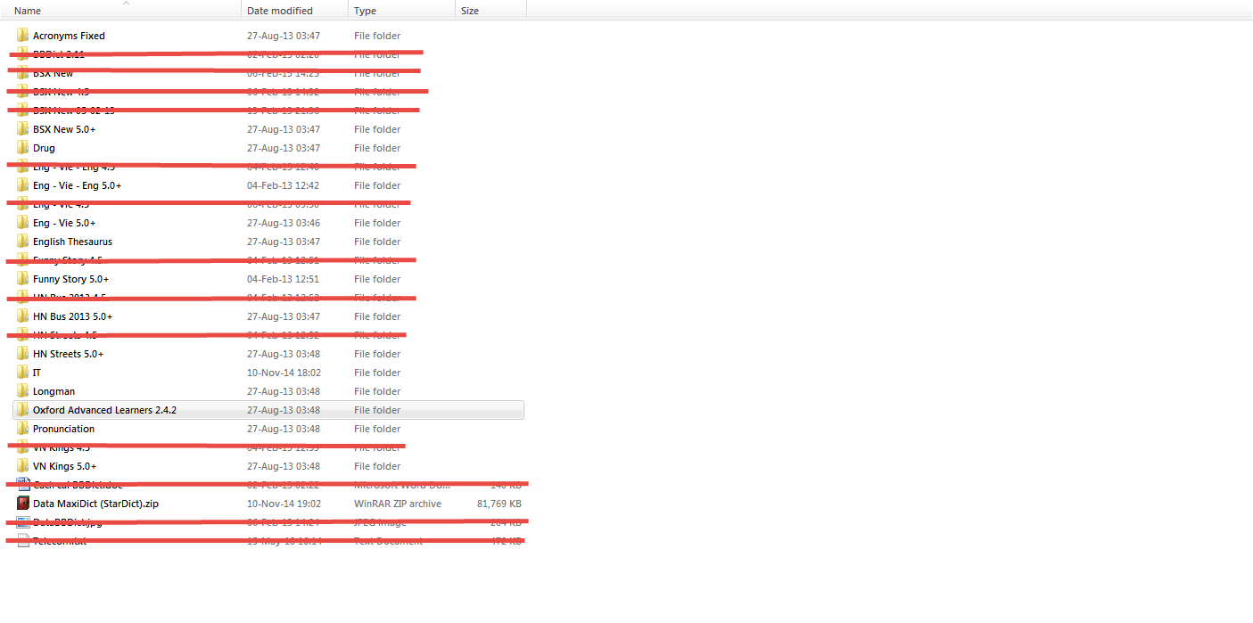The width and height of the screenshot is (1253, 623).
Task: Click the Drug folder icon
Action: click(x=23, y=148)
